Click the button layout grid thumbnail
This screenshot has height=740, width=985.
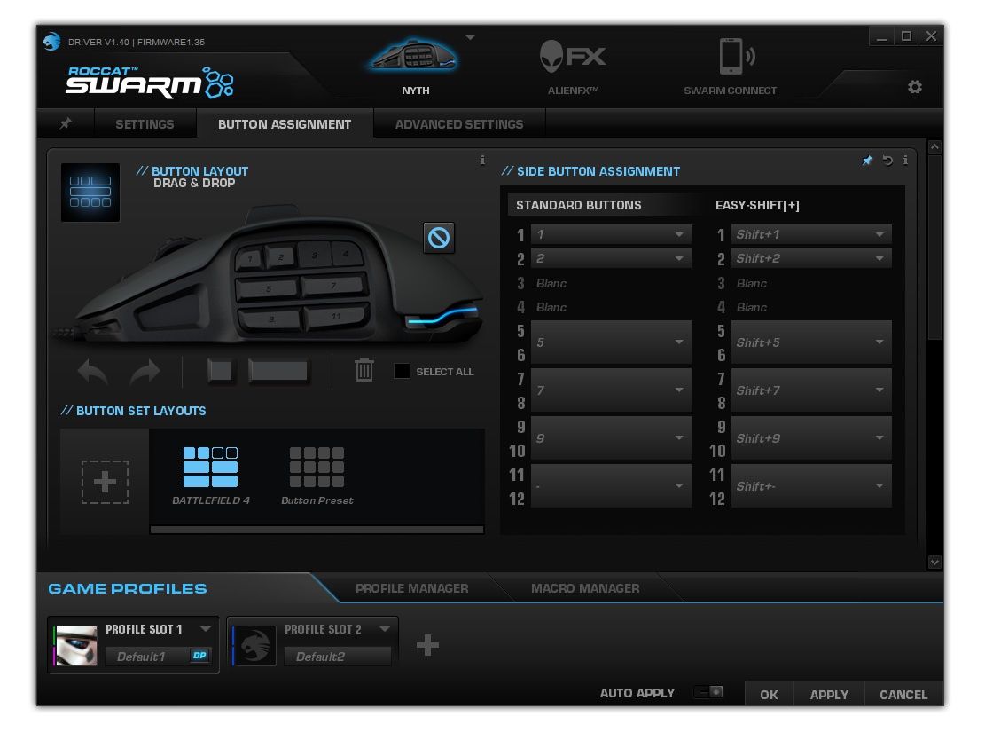[90, 192]
